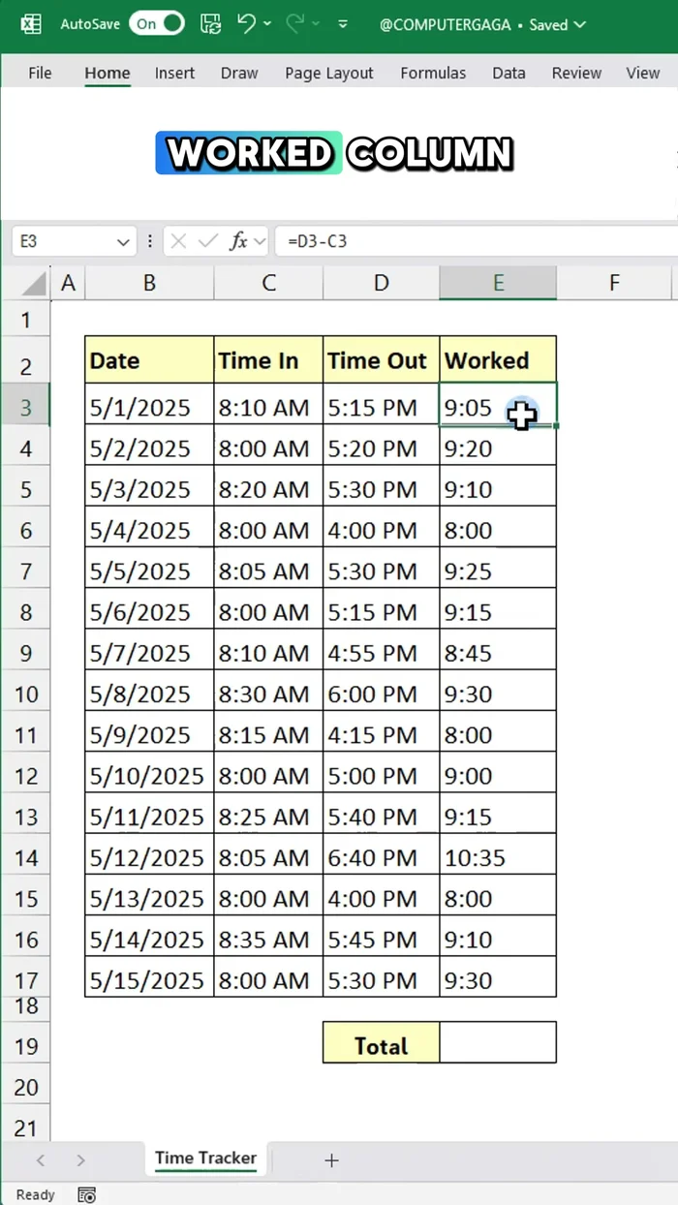The width and height of the screenshot is (678, 1205).
Task: Click next sheet navigation arrow
Action: 80,1160
